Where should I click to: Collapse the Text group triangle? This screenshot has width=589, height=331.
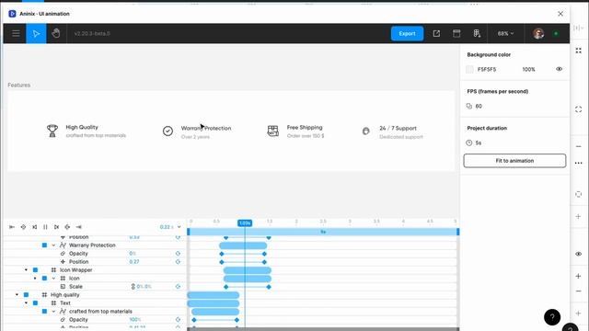[x=26, y=303]
